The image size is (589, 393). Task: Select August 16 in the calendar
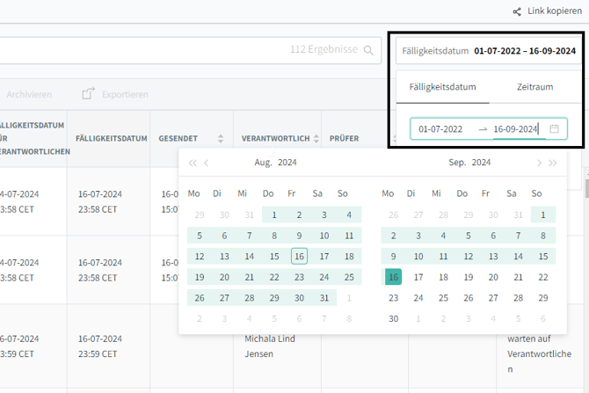299,256
